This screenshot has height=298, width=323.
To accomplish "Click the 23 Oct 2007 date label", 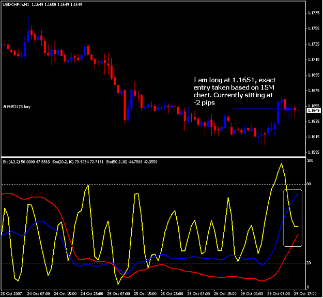I will click(11, 294).
